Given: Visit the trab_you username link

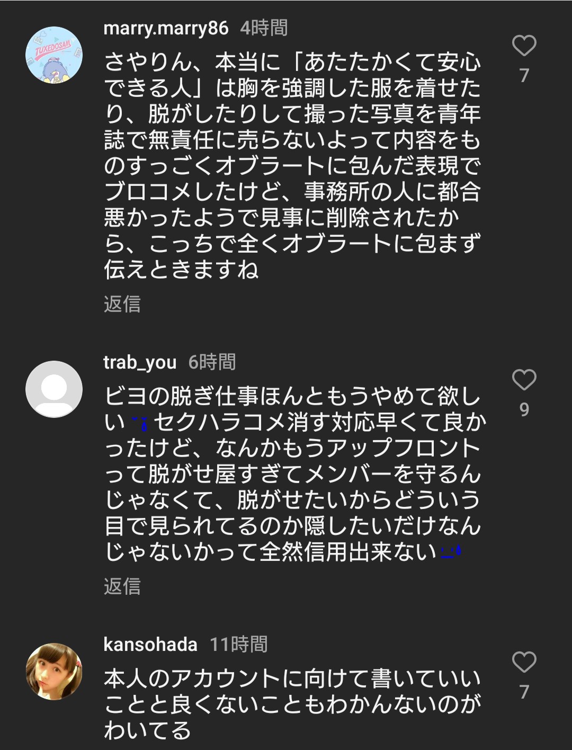Looking at the screenshot, I should click(140, 362).
